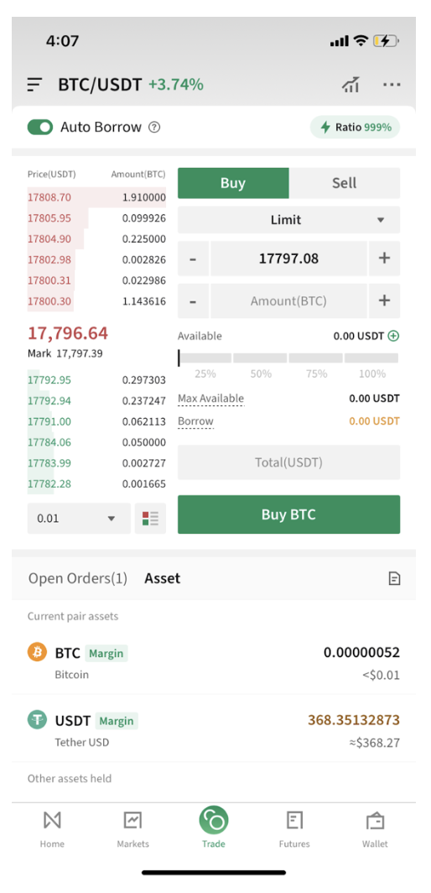431x893 pixels.
Task: Open the price chart icon
Action: click(351, 85)
